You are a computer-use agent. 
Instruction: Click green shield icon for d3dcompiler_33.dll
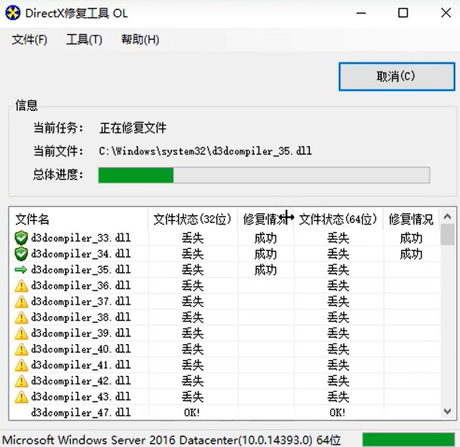[x=21, y=238]
